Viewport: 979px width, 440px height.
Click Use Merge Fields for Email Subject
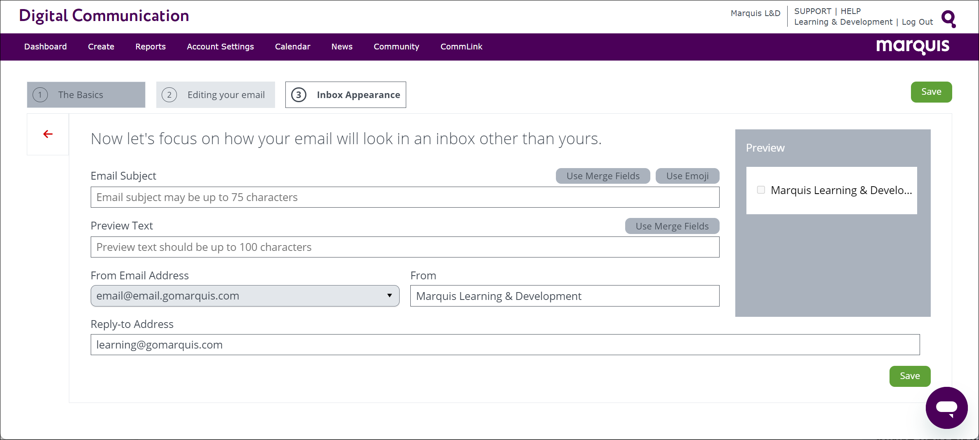[x=603, y=176]
